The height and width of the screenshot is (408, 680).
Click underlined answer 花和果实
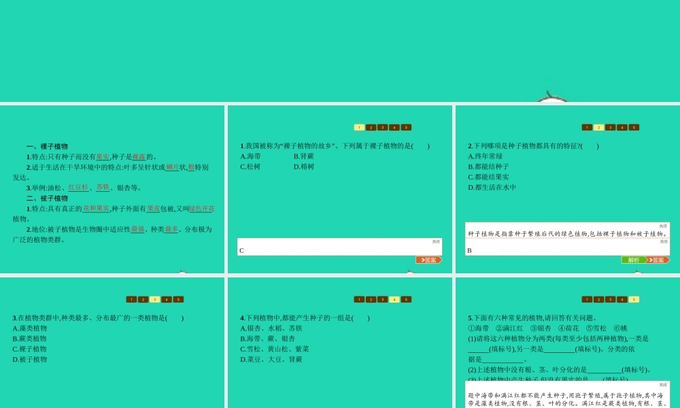tap(96, 209)
